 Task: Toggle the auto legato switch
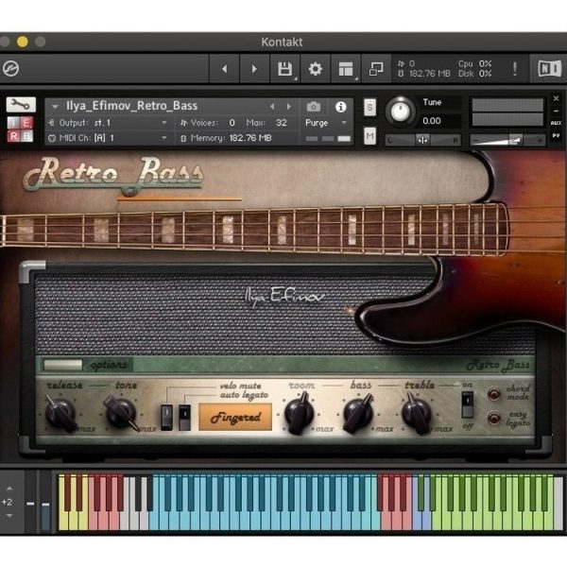[184, 418]
